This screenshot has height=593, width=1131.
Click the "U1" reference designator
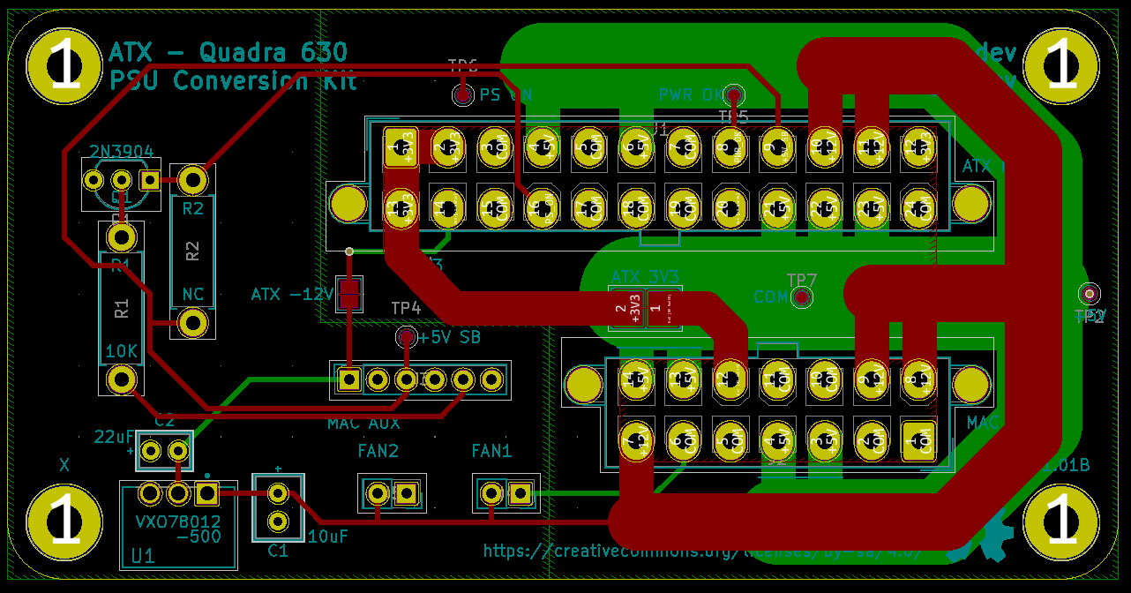click(x=143, y=556)
